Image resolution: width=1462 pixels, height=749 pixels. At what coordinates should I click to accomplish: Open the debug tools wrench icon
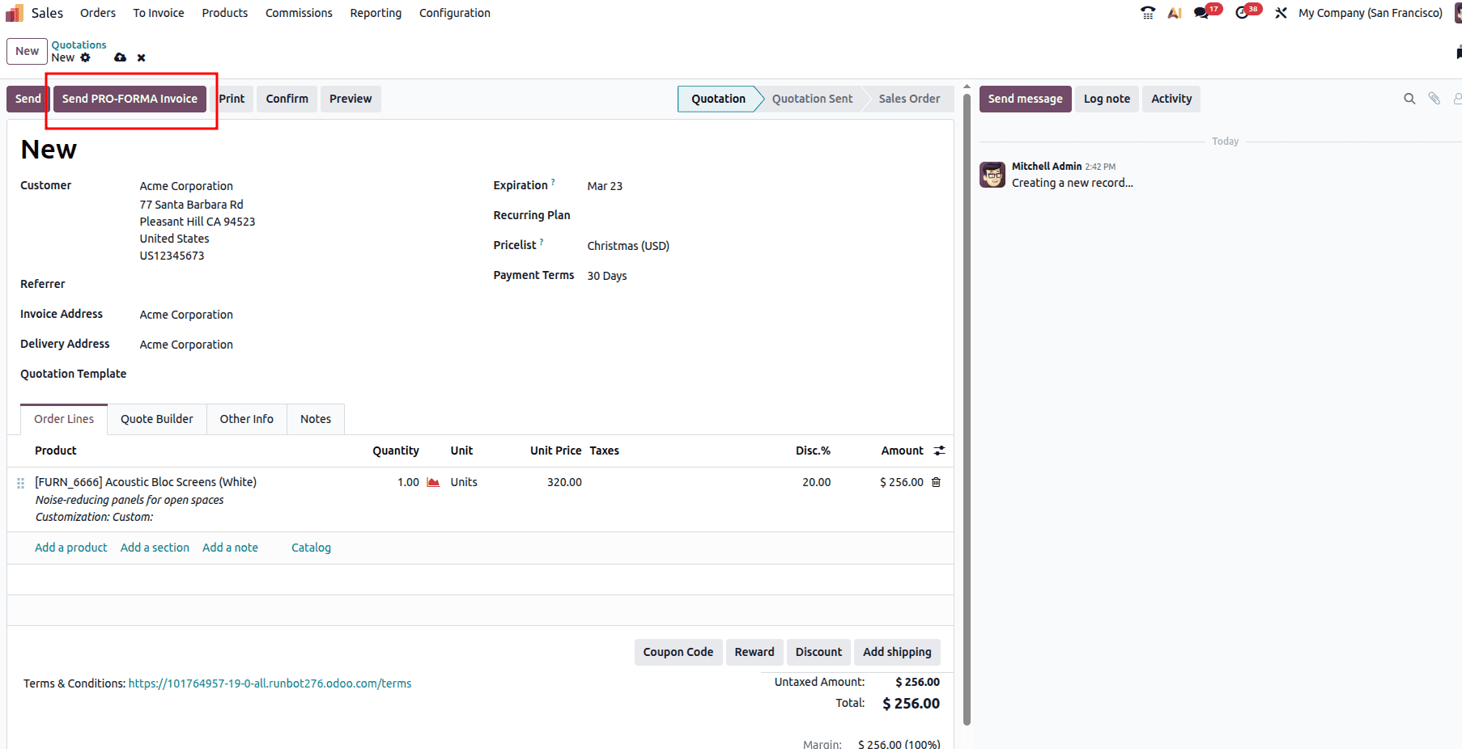[1281, 13]
